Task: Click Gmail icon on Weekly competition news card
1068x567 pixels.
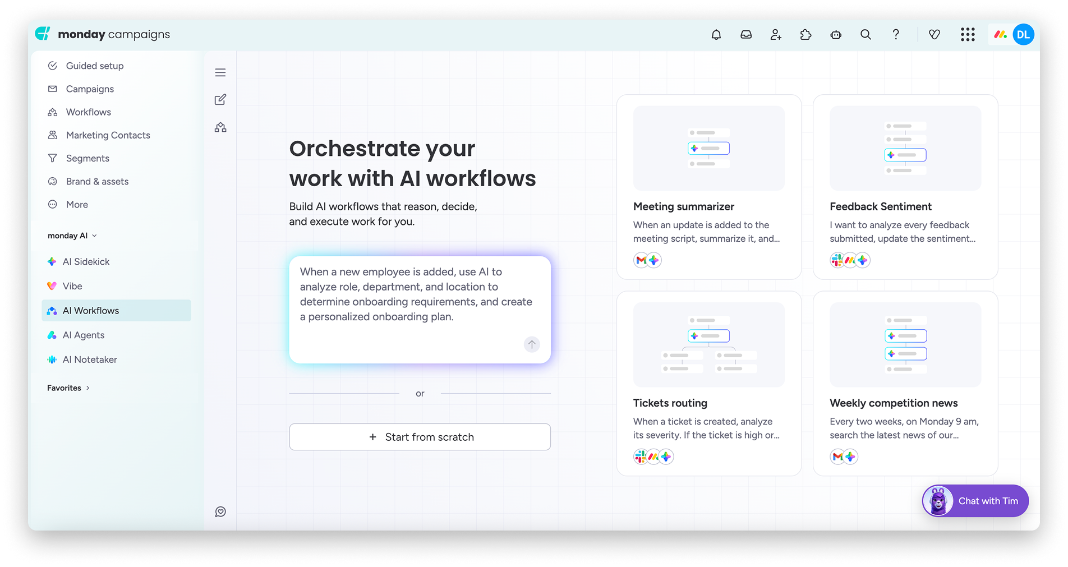Action: point(837,457)
